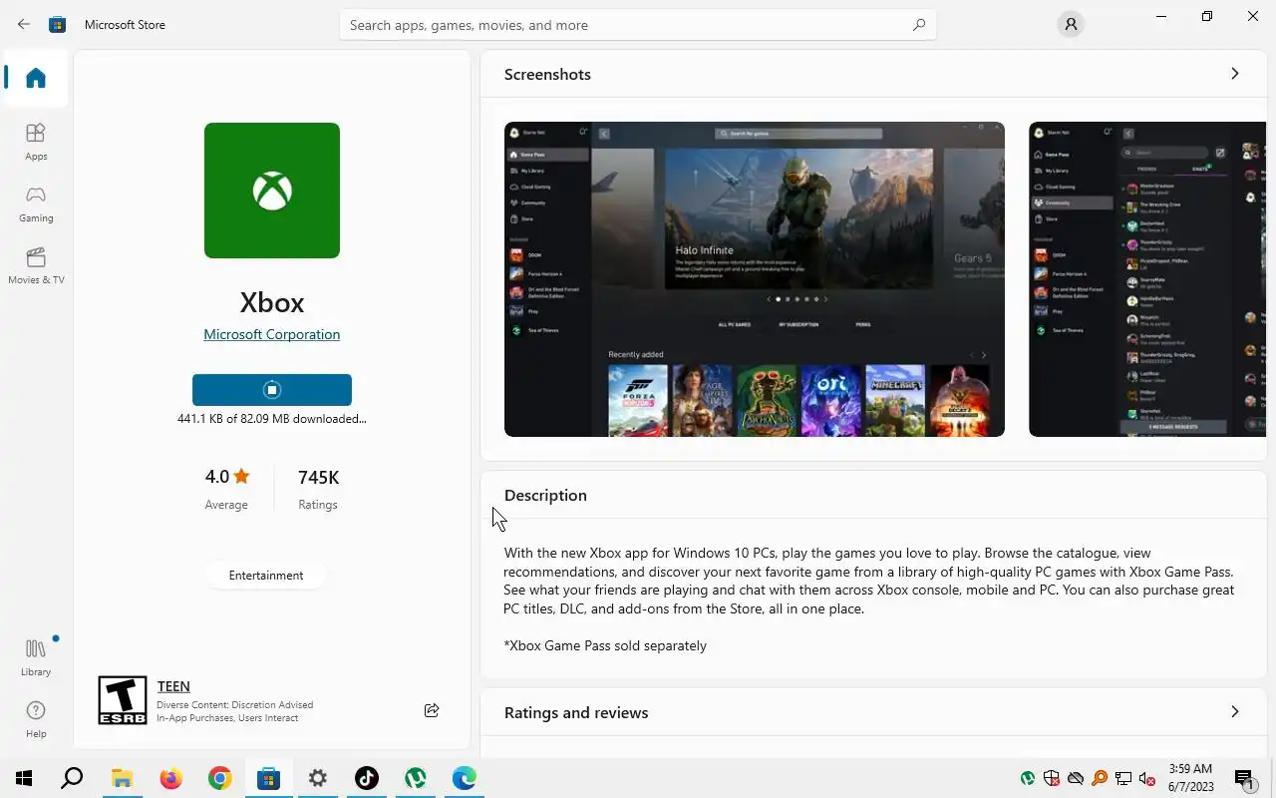Click the Ratings and reviews heading
Image resolution: width=1276 pixels, height=798 pixels.
[x=576, y=712]
